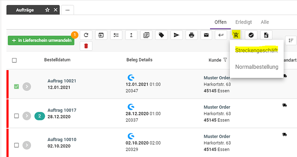Favorite the Aufträge tab with star icon
Image resolution: width=297 pixels, height=157 pixels.
coord(47,10)
